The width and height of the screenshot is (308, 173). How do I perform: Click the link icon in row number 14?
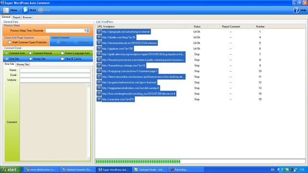99,94
